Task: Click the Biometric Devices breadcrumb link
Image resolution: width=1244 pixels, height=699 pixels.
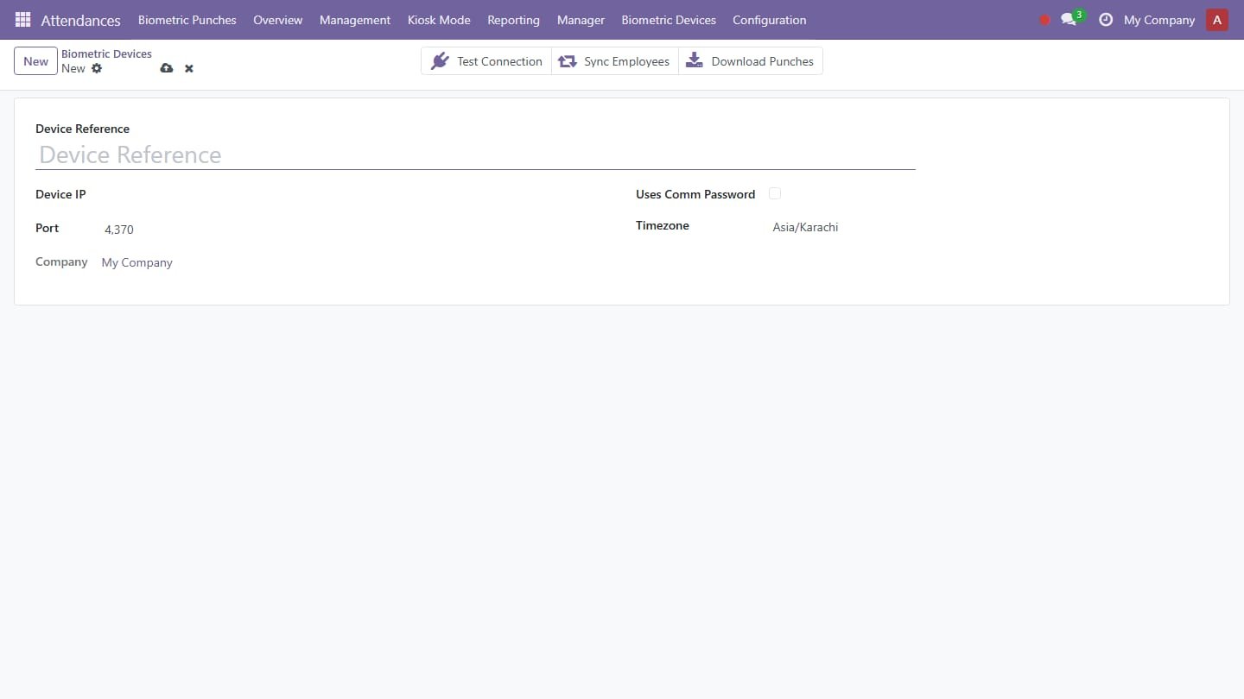Action: tap(106, 54)
